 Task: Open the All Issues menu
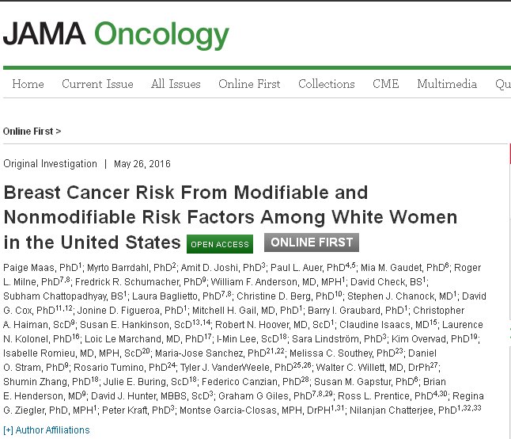(x=176, y=84)
